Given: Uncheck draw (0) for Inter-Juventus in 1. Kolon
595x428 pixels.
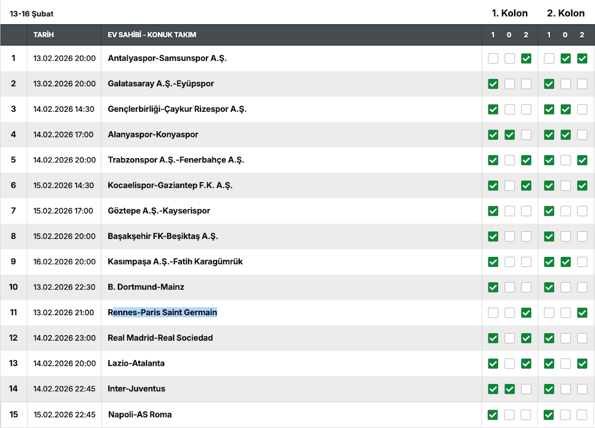Looking at the screenshot, I should [x=509, y=389].
